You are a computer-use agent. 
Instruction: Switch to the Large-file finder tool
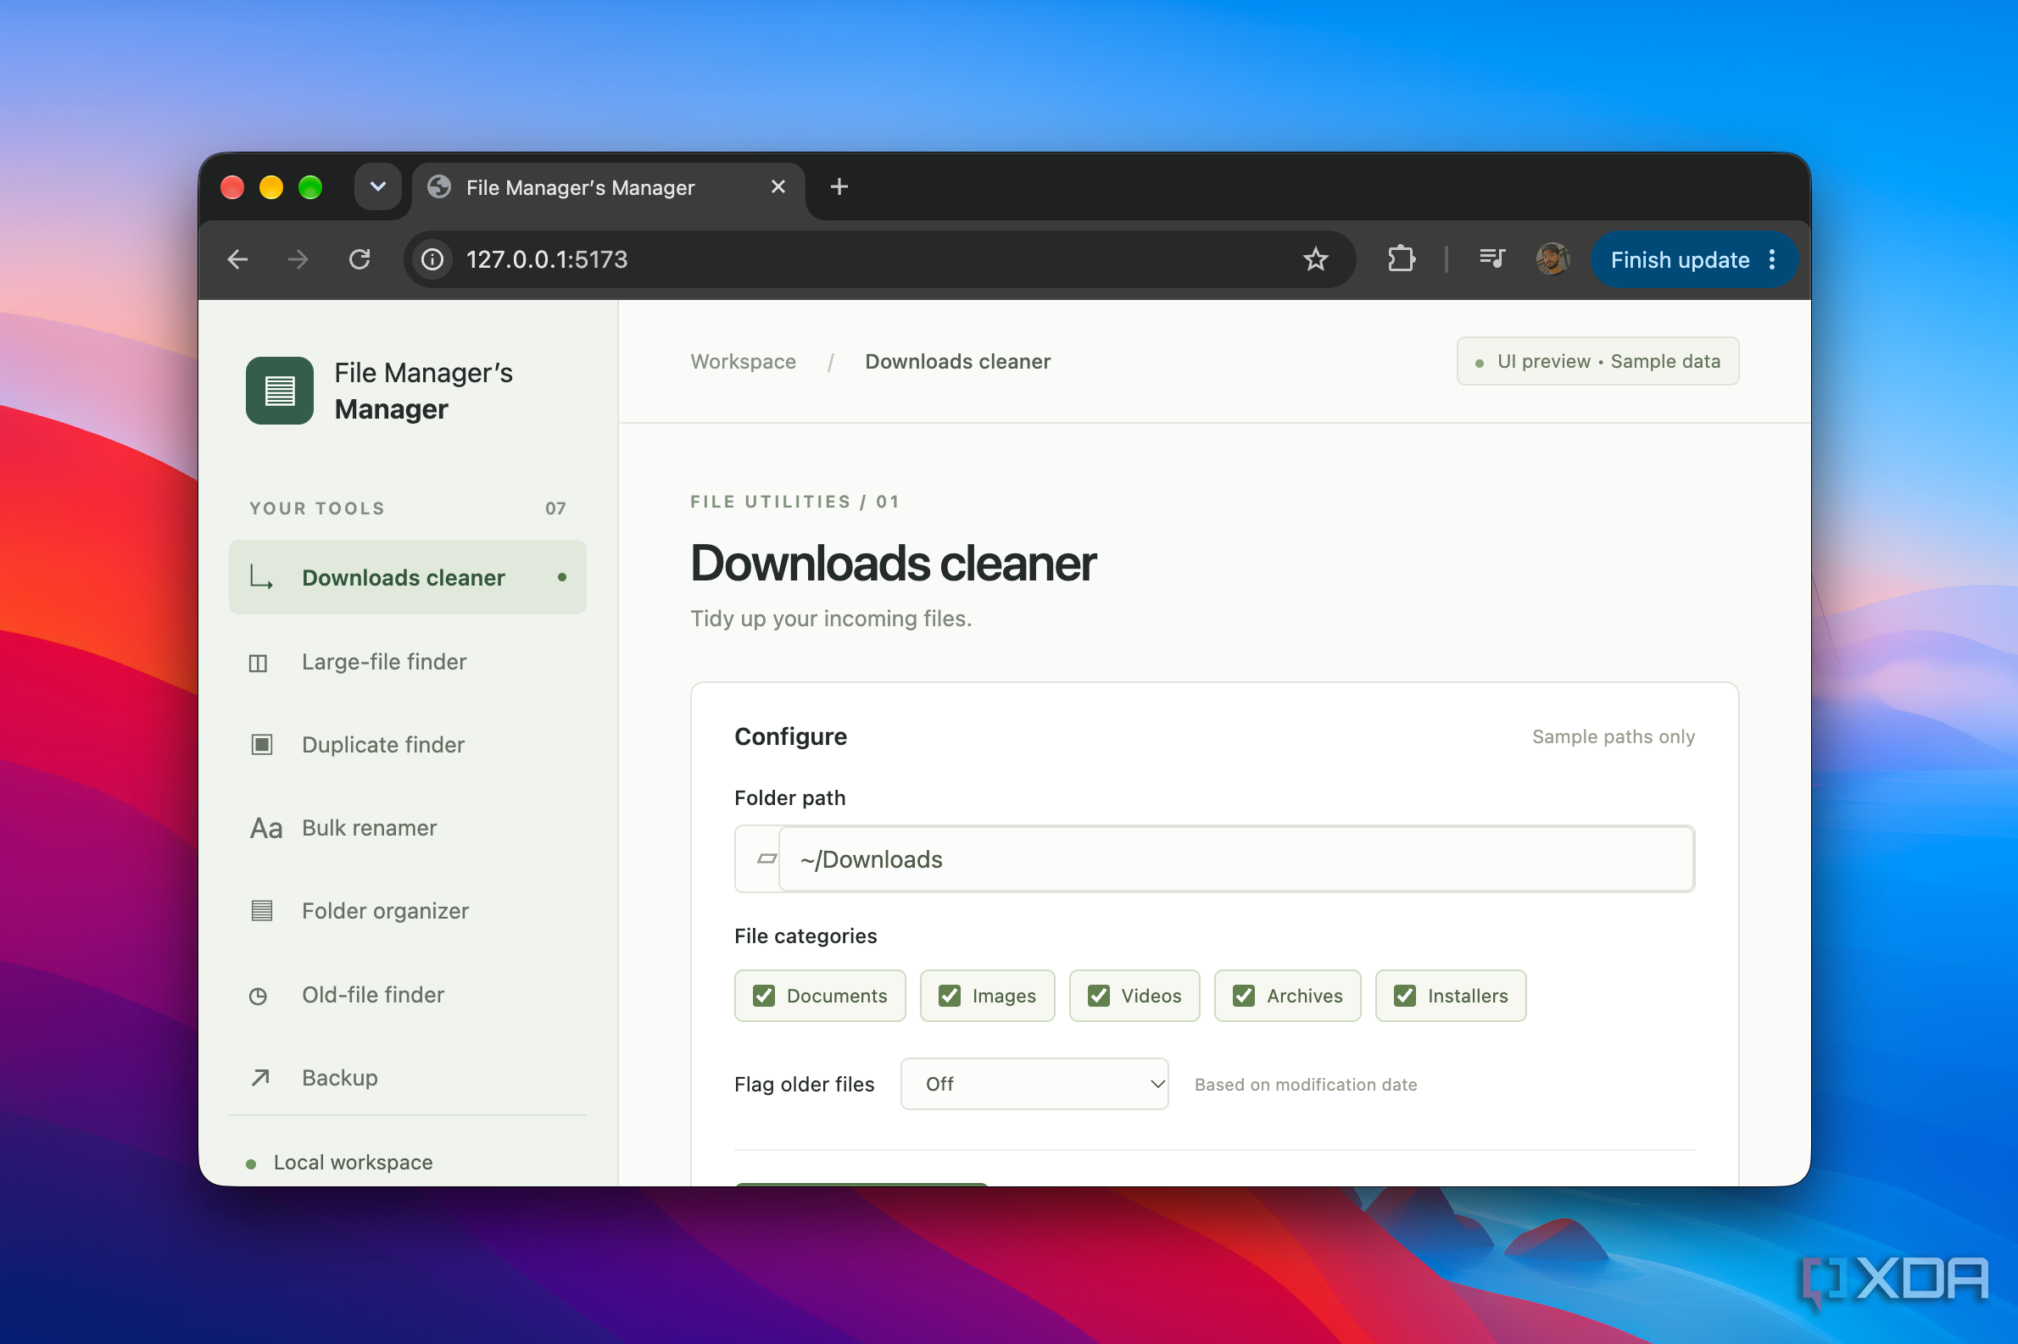pyautogui.click(x=407, y=662)
